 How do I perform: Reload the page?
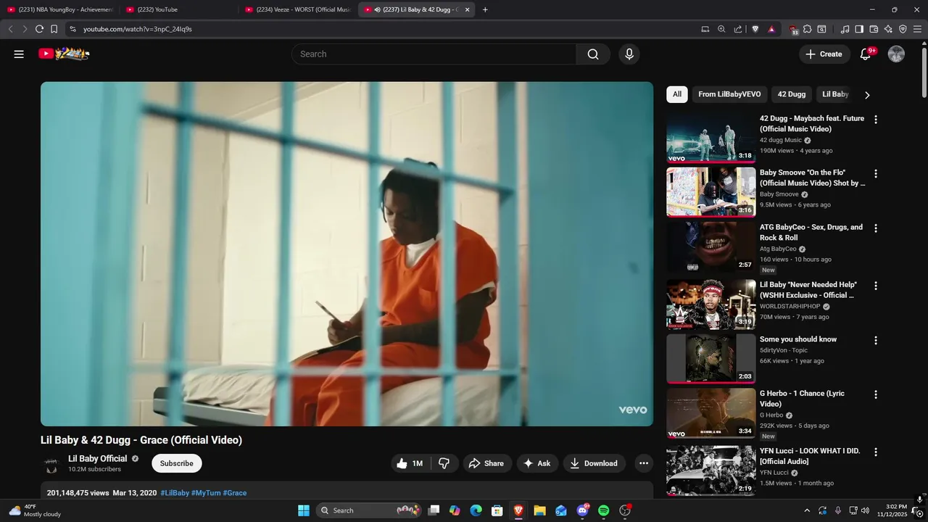point(39,29)
